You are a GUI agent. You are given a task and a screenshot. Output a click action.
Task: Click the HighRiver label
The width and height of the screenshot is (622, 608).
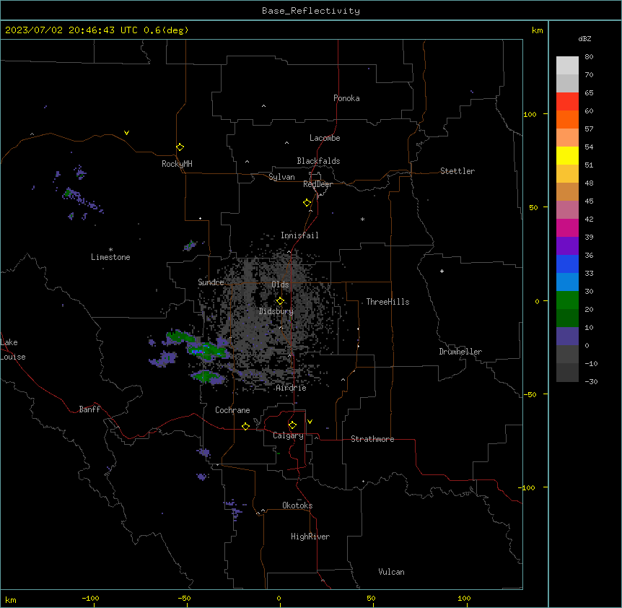coord(310,537)
